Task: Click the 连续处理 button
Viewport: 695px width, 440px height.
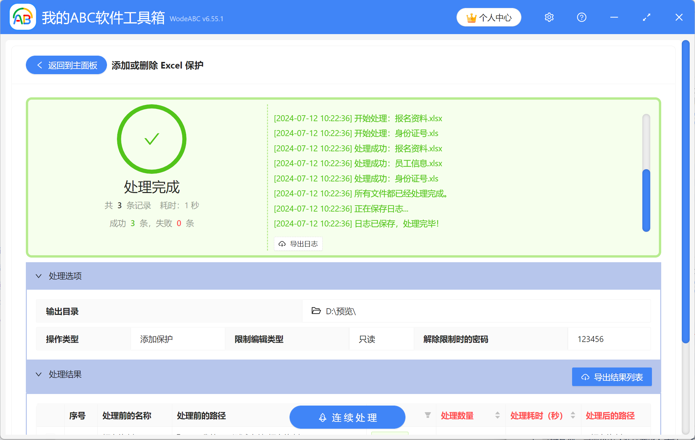Action: pos(347,417)
